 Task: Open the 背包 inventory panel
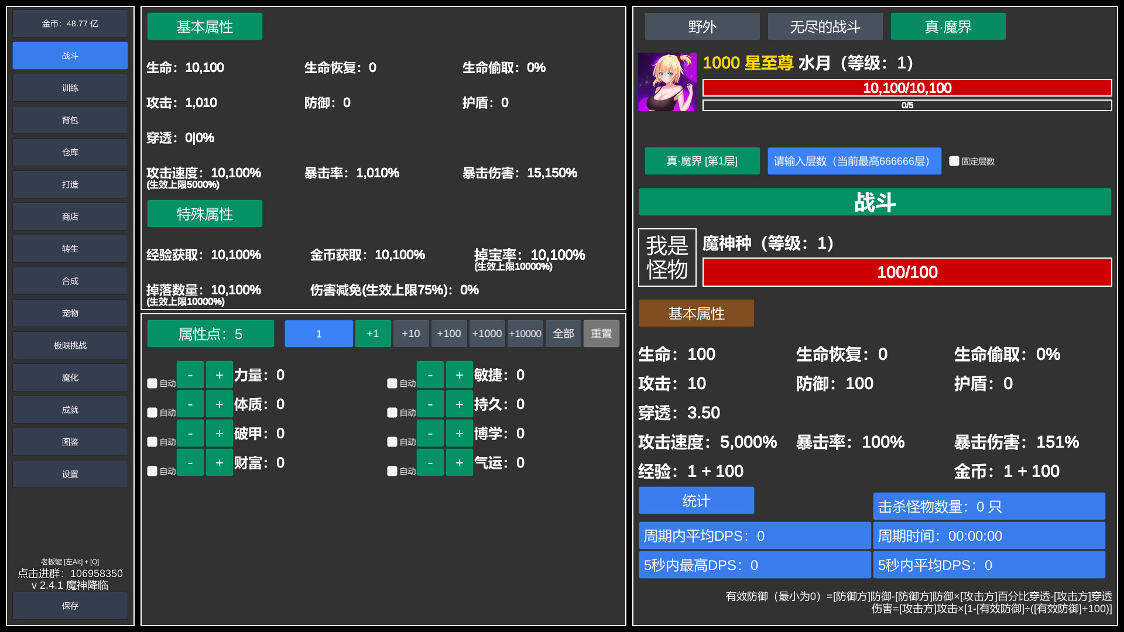70,120
